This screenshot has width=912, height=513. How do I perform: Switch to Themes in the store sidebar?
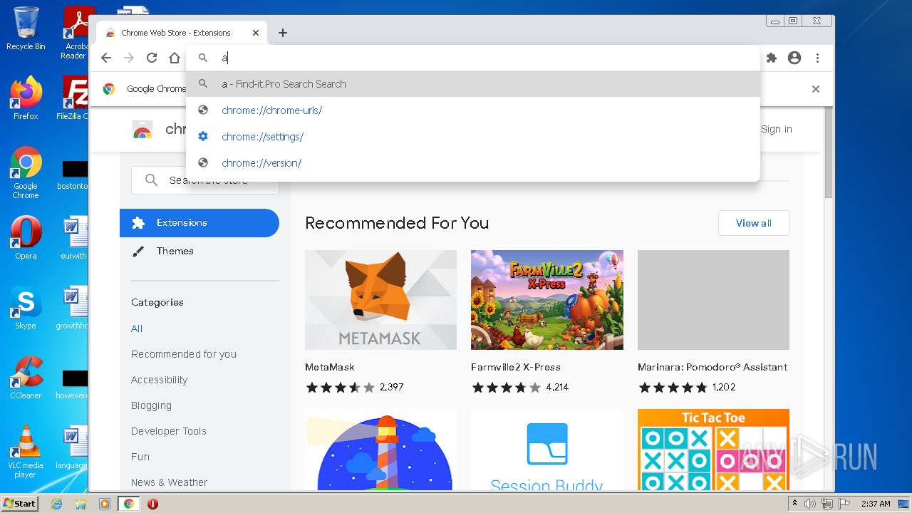point(199,251)
